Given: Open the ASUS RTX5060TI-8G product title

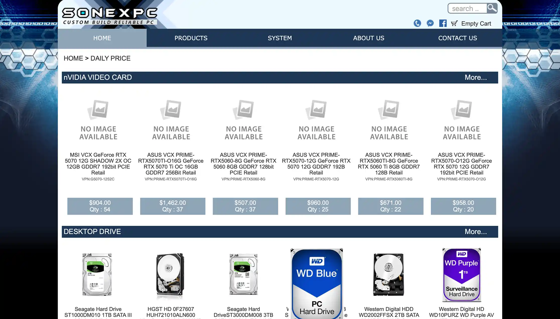Looking at the screenshot, I should (389, 164).
